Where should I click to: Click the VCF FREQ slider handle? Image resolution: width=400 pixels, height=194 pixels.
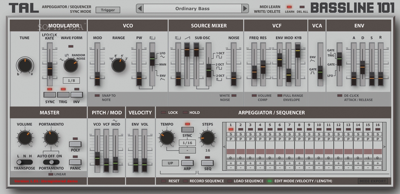tap(254, 72)
